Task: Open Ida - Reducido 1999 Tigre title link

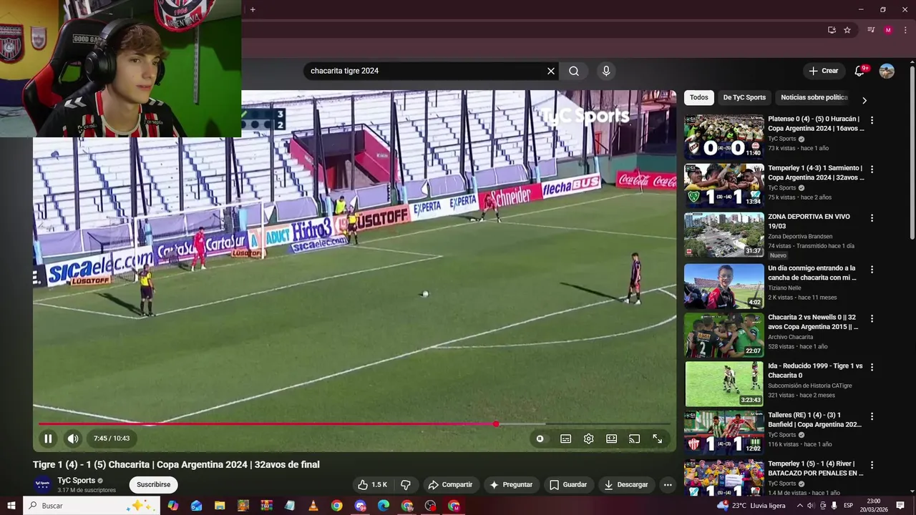Action: click(x=815, y=371)
